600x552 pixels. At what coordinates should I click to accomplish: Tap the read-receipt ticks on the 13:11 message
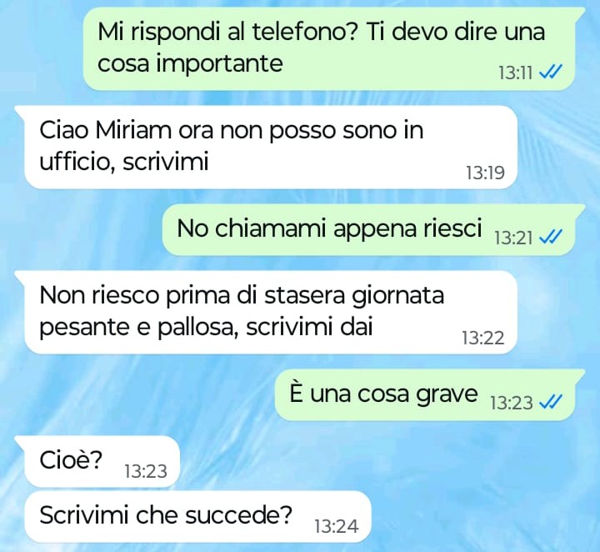click(x=550, y=72)
